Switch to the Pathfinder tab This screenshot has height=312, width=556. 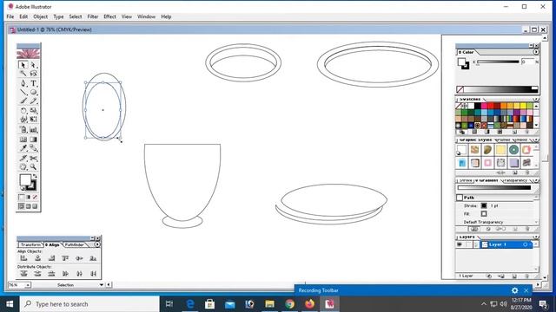74,244
